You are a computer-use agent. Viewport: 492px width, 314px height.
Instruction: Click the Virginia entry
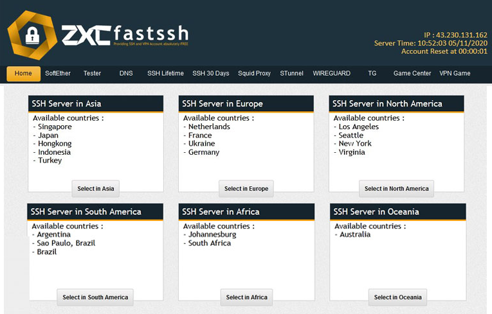[x=351, y=152]
